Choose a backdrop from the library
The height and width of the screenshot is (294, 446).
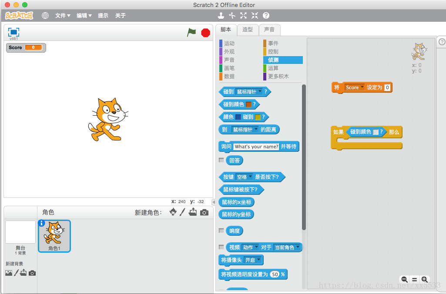click(9, 273)
